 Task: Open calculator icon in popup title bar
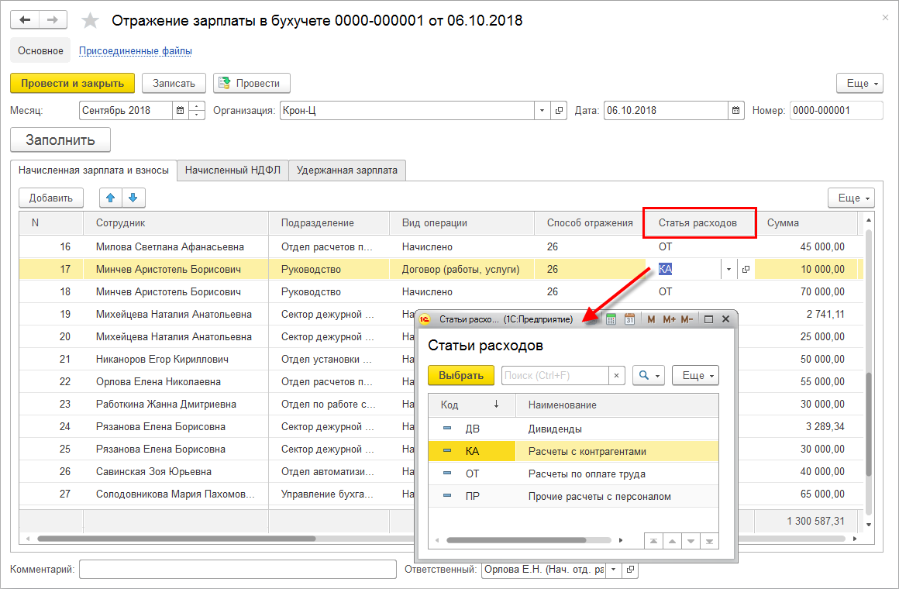click(611, 319)
